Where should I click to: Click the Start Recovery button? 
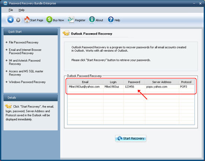130,138
